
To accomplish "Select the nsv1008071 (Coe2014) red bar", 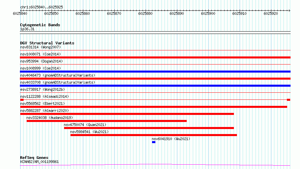I will pos(155,57).
